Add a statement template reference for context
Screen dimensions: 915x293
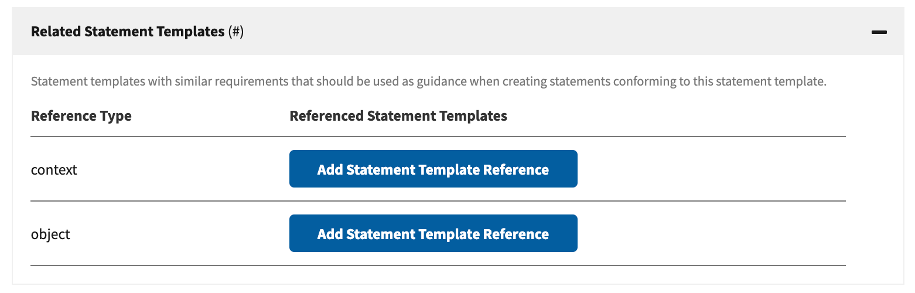point(433,169)
